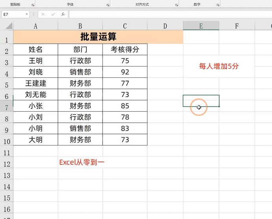Select the cell with name 刘晓
The image size is (272, 219).
pos(35,72)
